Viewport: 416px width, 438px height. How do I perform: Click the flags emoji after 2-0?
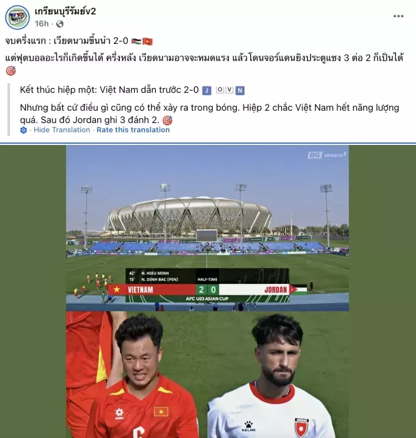click(x=142, y=42)
